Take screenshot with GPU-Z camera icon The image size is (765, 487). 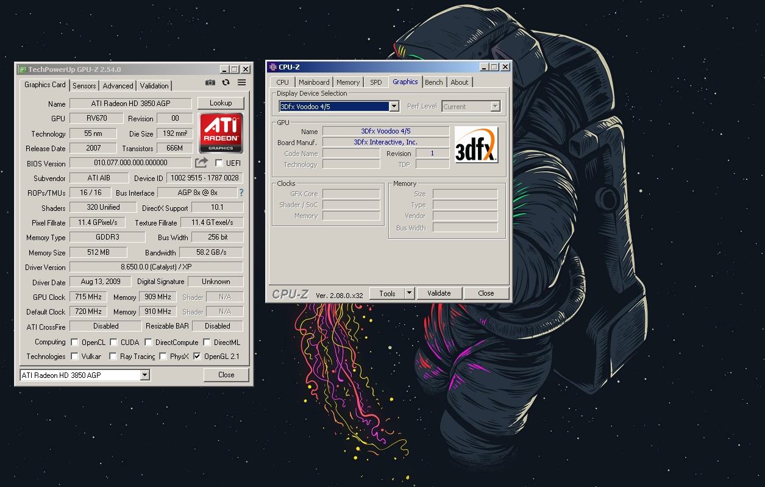(210, 83)
